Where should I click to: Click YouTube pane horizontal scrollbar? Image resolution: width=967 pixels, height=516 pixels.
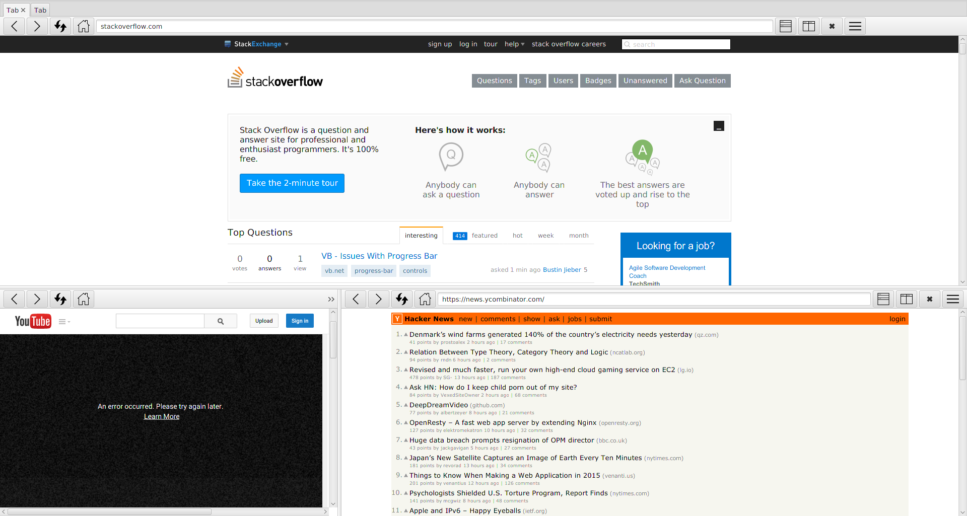(x=109, y=511)
